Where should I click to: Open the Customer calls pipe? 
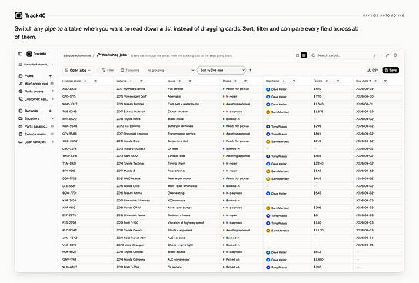[36, 99]
